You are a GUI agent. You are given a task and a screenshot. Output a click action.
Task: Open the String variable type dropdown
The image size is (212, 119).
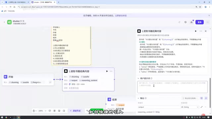click(x=190, y=107)
